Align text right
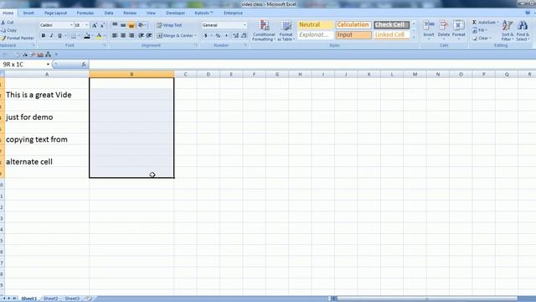 coord(131,35)
